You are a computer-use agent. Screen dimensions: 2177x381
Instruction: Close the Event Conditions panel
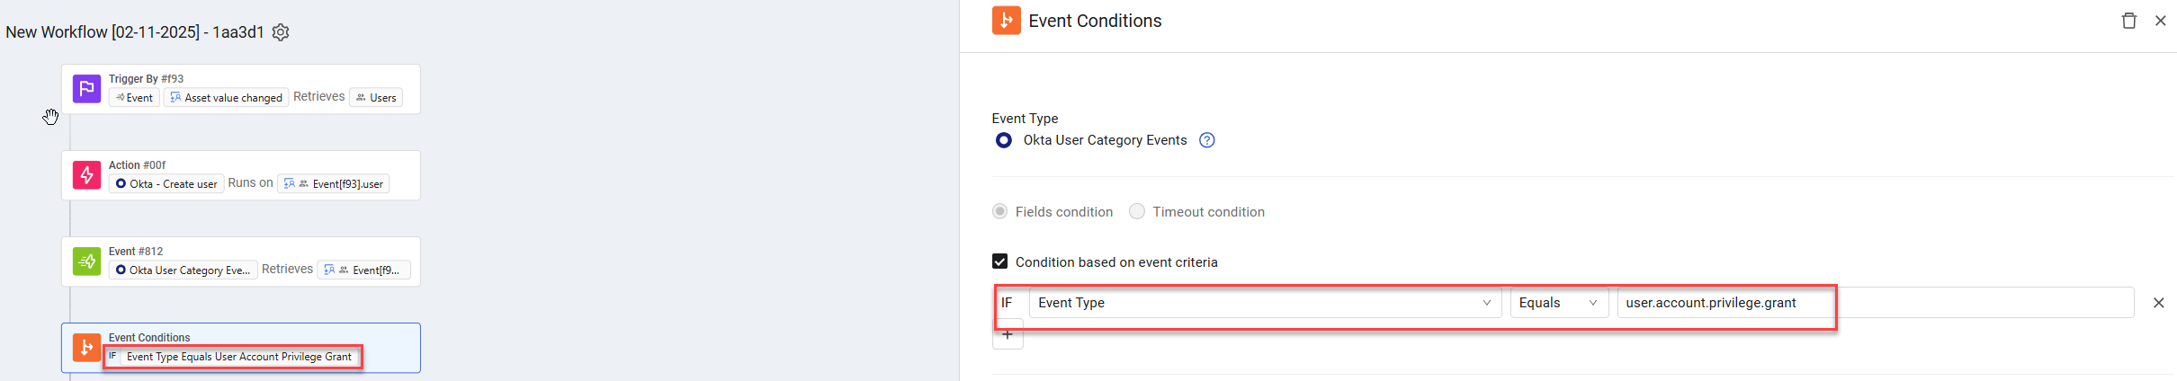click(x=2160, y=21)
